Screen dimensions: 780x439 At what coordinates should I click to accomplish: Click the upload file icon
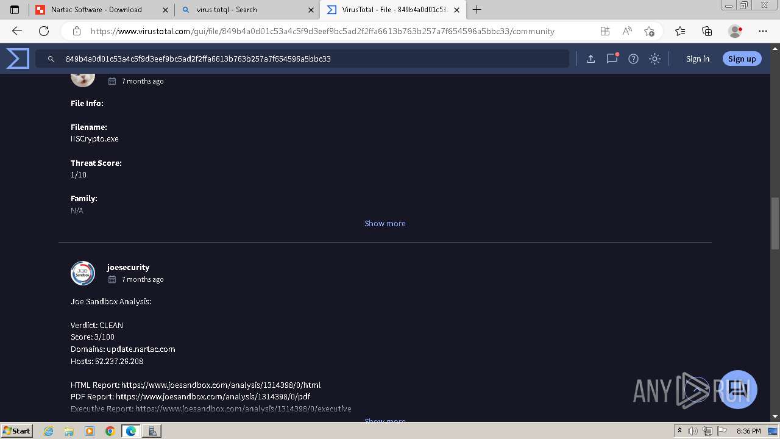590,59
